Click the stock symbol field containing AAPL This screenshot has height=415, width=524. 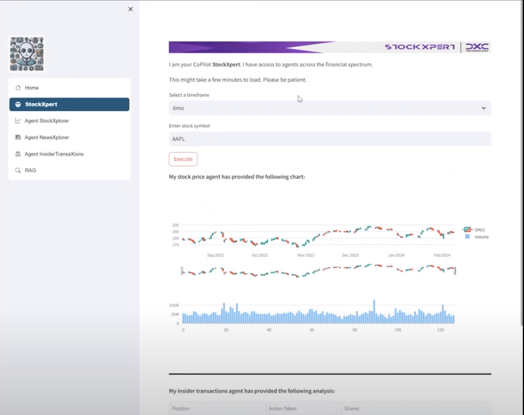tap(330, 139)
